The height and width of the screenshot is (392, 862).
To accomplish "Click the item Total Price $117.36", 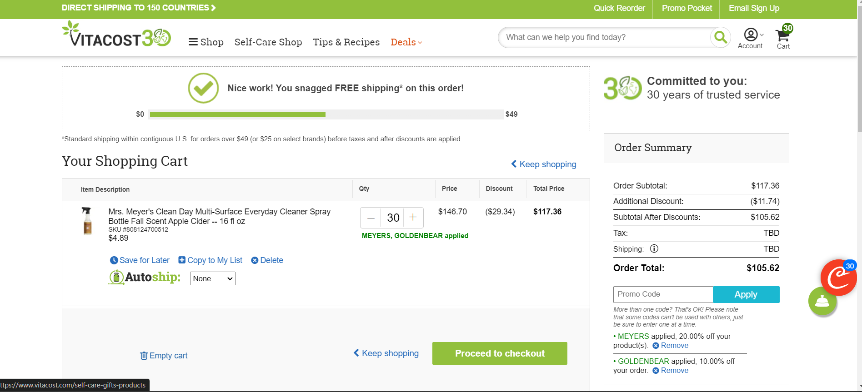I will click(547, 212).
